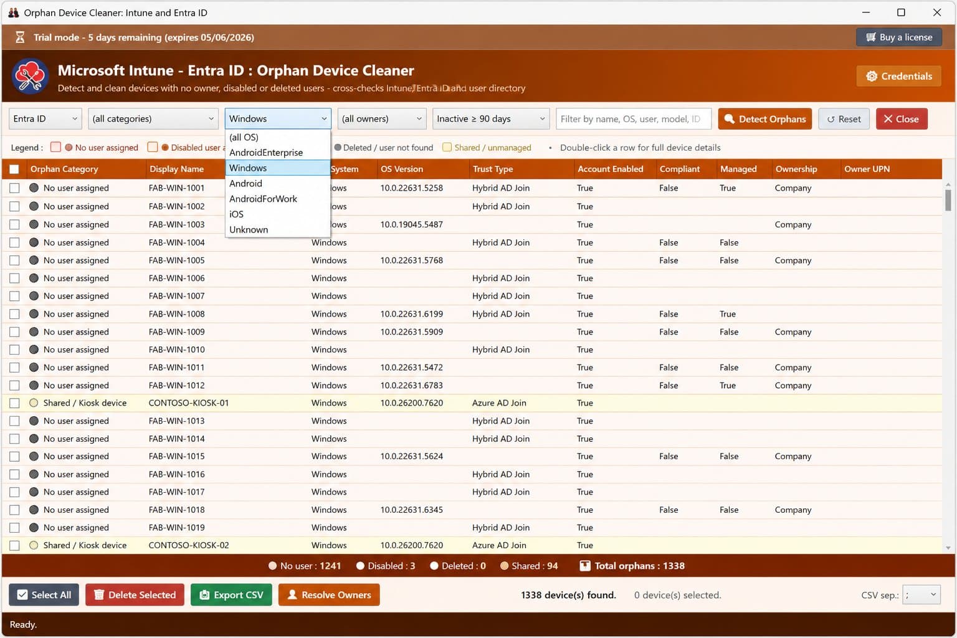The height and width of the screenshot is (638, 957).
Task: Click the FAB-WIN-1015 device name
Action: click(176, 457)
